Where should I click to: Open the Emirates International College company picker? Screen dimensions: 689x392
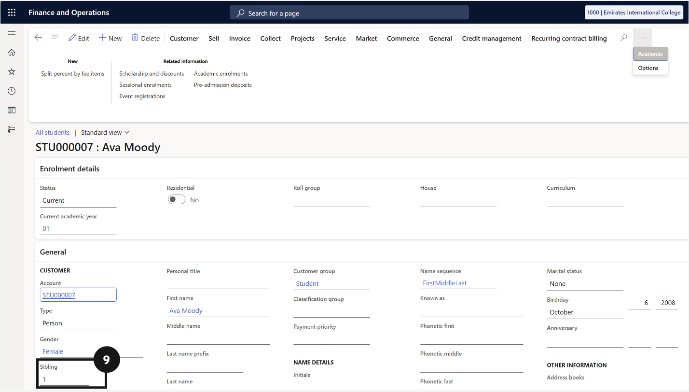pyautogui.click(x=634, y=13)
